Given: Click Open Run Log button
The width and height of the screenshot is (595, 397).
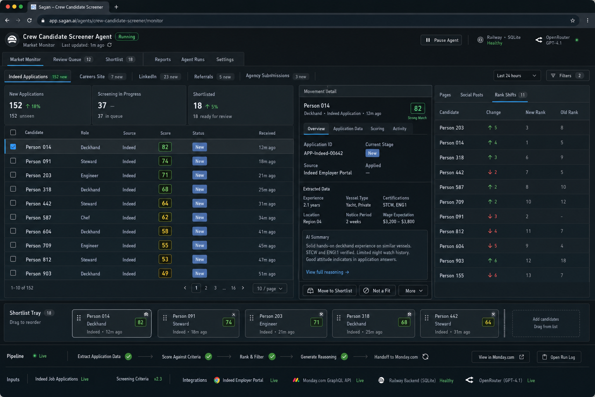Looking at the screenshot, I should 559,357.
